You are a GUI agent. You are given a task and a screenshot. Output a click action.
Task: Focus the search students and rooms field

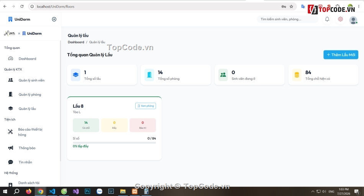click(x=287, y=19)
